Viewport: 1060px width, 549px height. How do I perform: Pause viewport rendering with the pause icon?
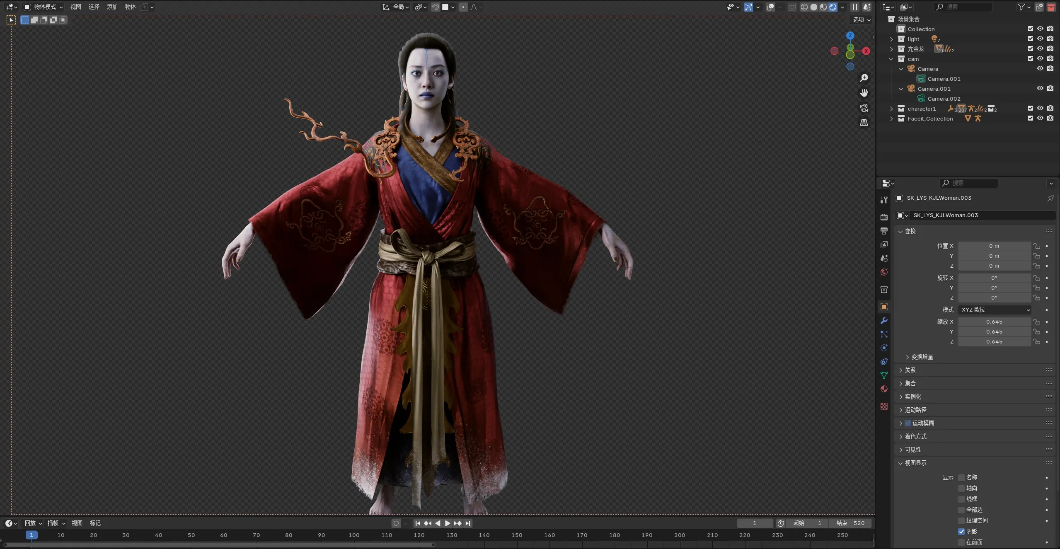click(x=855, y=7)
